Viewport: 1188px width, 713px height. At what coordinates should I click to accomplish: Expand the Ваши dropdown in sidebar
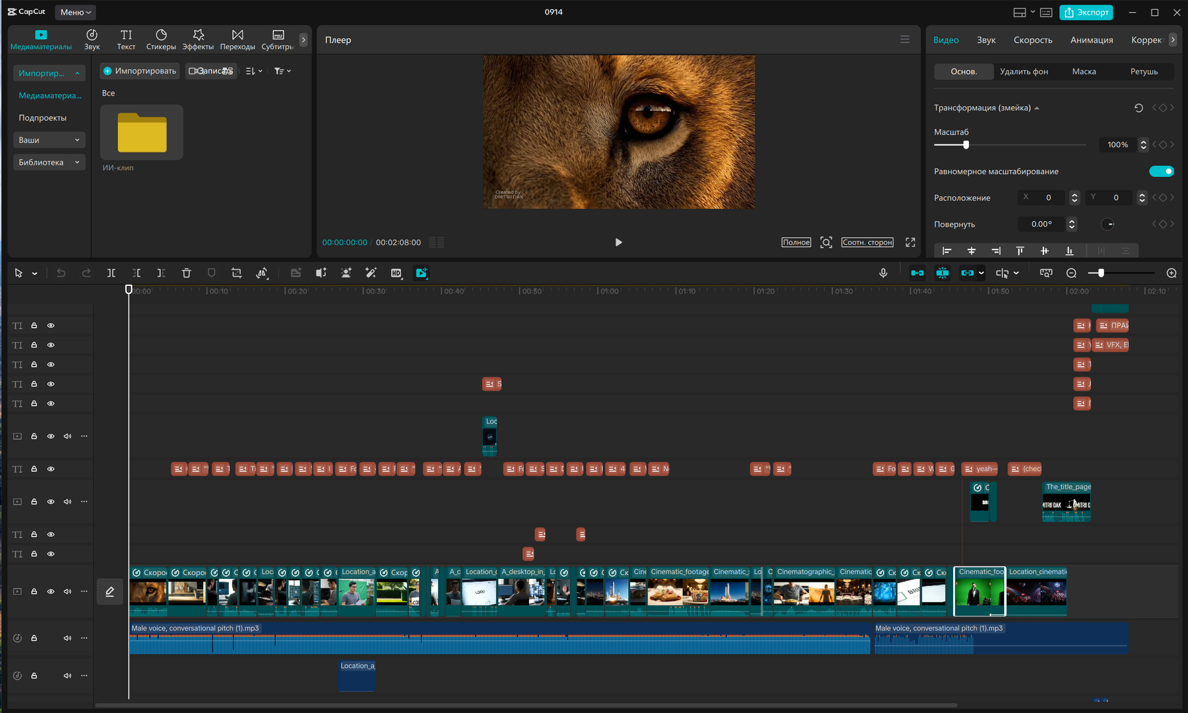point(49,140)
